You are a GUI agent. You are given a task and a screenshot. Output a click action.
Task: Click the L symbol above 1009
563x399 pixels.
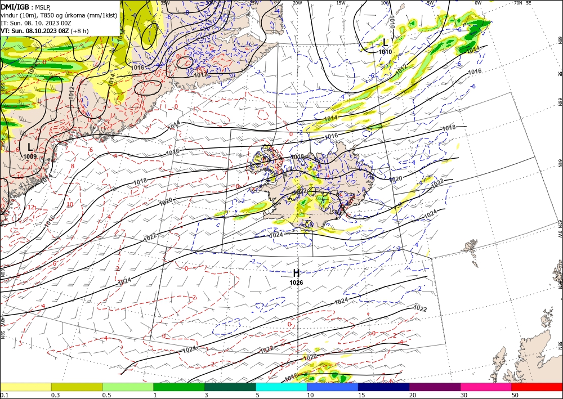coord(30,147)
